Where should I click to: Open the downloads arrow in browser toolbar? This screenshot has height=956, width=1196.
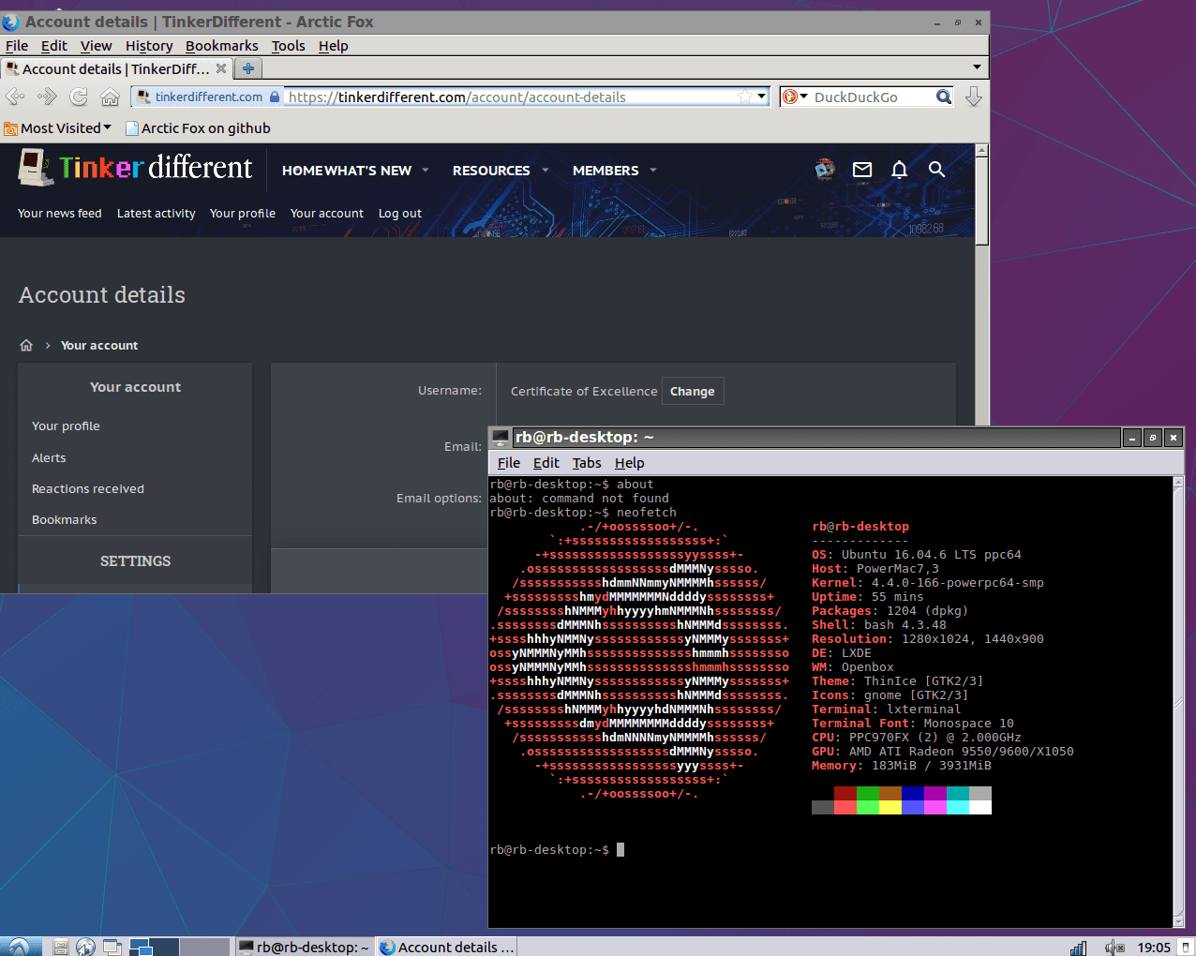click(x=974, y=97)
